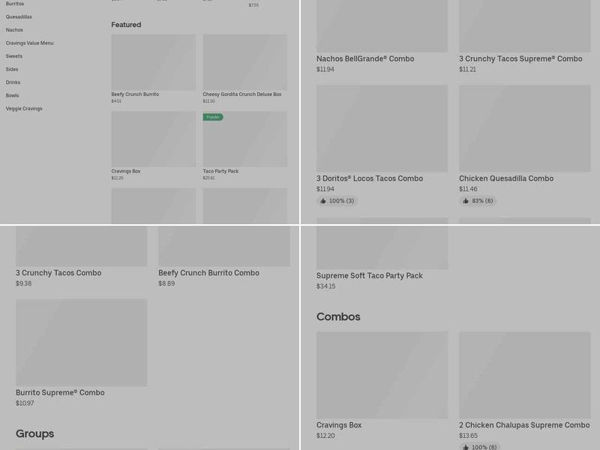Jump to the Nachos category
The width and height of the screenshot is (600, 450).
pos(14,30)
